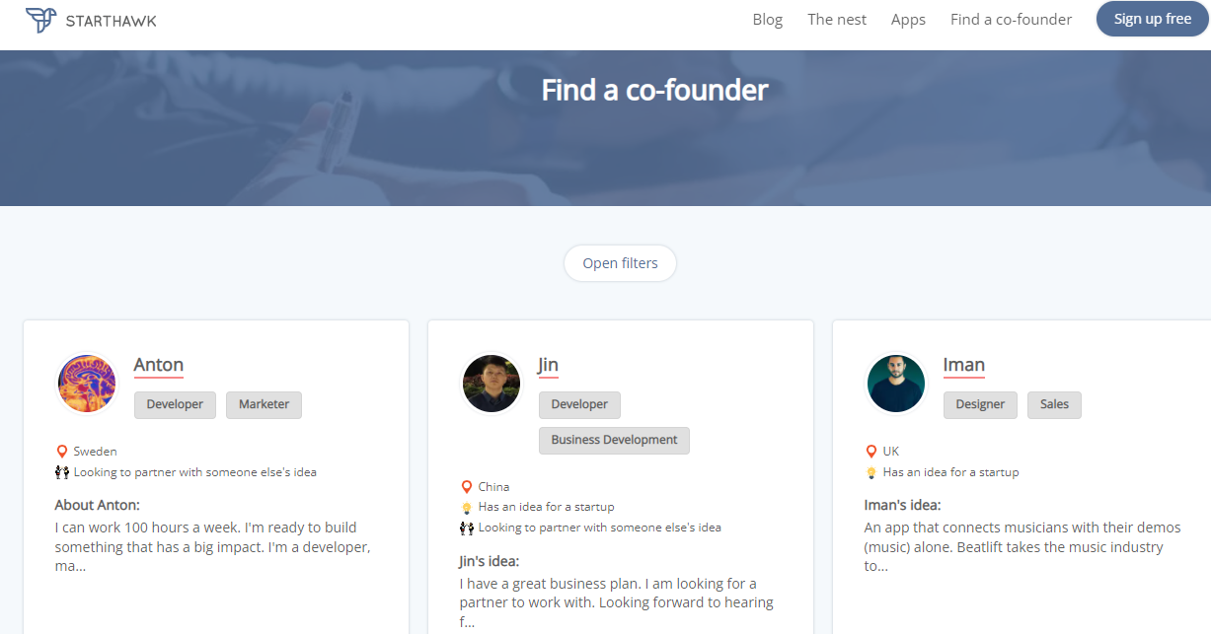Click Jin's profile photo
The height and width of the screenshot is (634, 1211).
(491, 383)
